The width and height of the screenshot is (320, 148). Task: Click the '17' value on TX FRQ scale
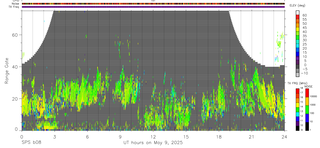[301, 93]
